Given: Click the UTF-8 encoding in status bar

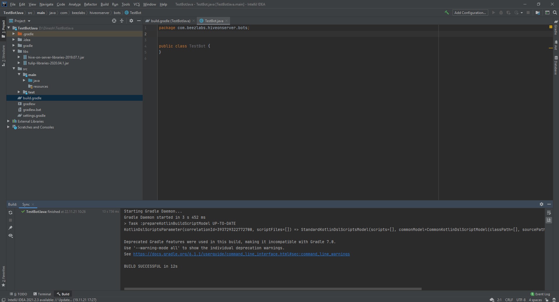Looking at the screenshot, I should [x=521, y=300].
